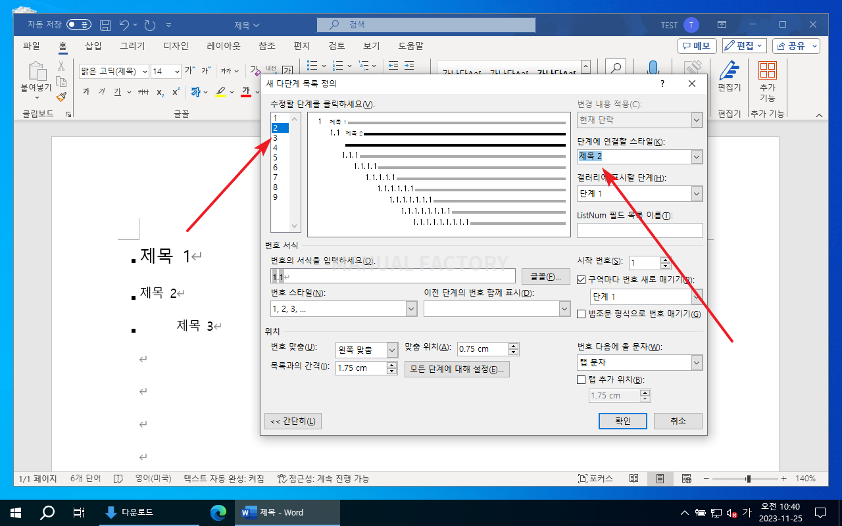The image size is (842, 526).
Task: Decrease indent in ribbon
Action: (x=393, y=66)
